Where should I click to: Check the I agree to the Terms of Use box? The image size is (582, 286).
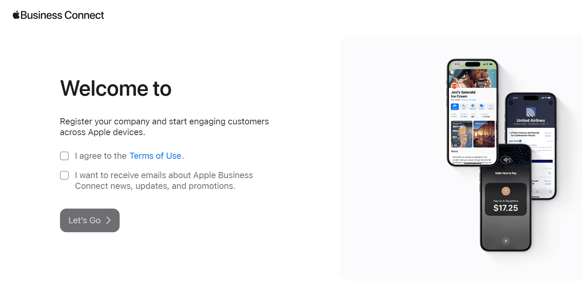tap(64, 156)
